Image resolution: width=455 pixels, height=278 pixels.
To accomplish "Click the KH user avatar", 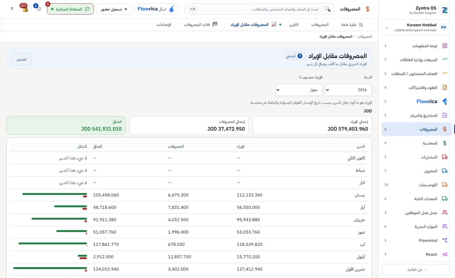I will pos(444,27).
